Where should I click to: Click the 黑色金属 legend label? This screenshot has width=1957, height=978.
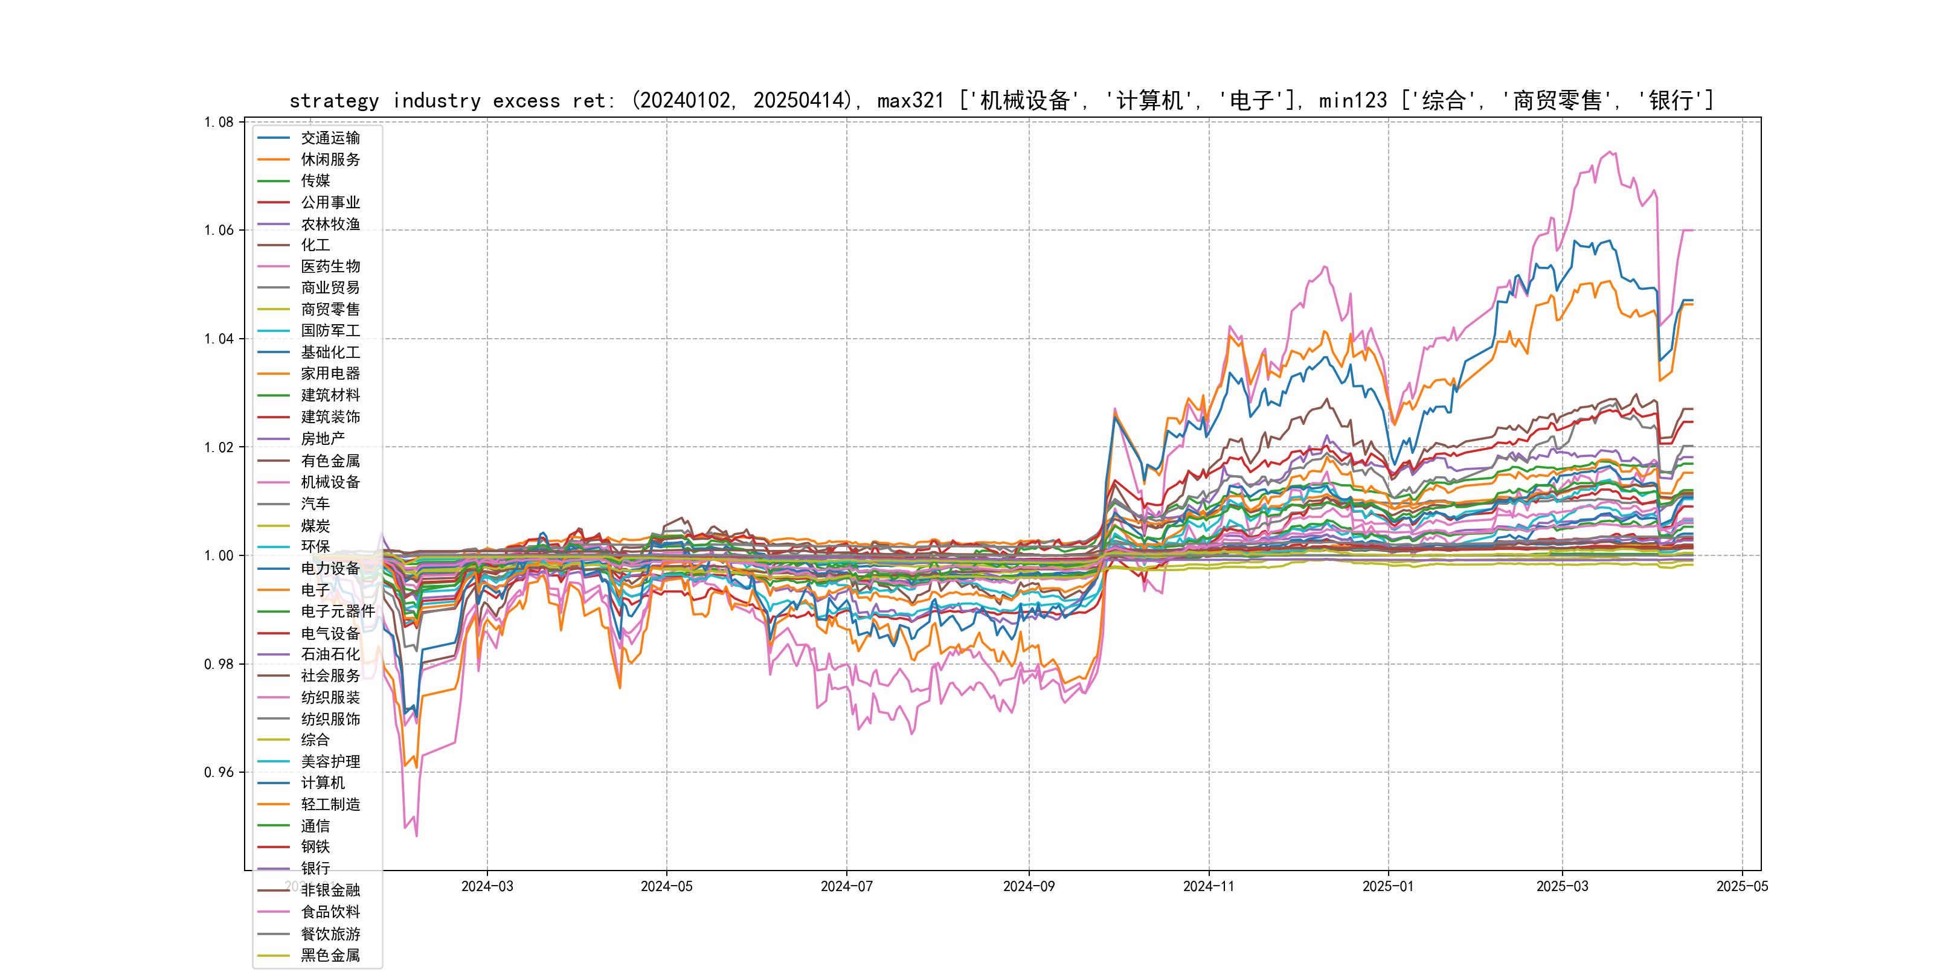coord(330,955)
